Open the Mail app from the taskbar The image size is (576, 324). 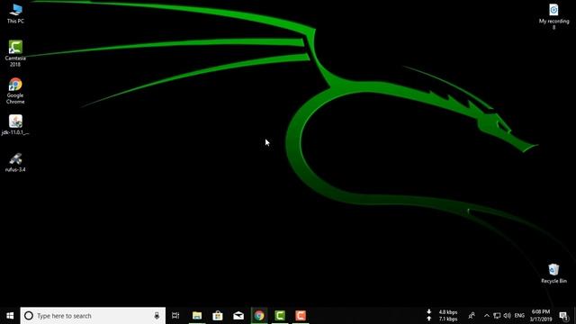point(238,316)
